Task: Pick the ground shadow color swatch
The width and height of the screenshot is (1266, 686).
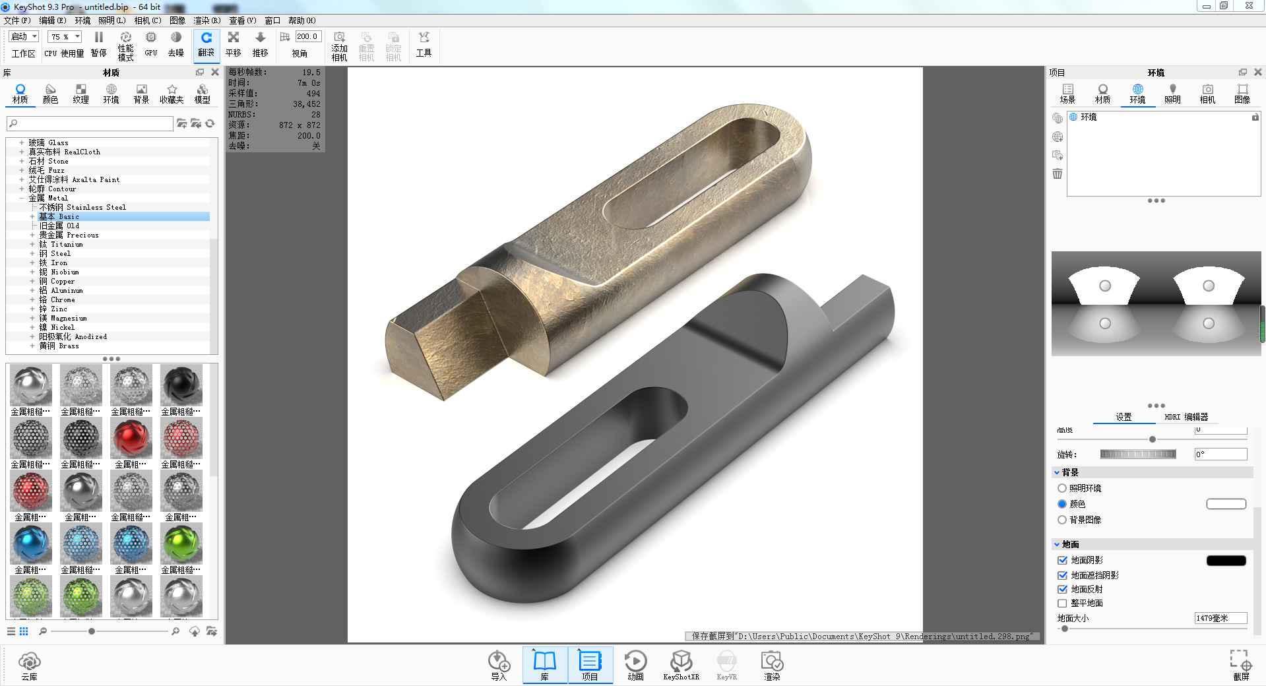Action: pyautogui.click(x=1226, y=561)
